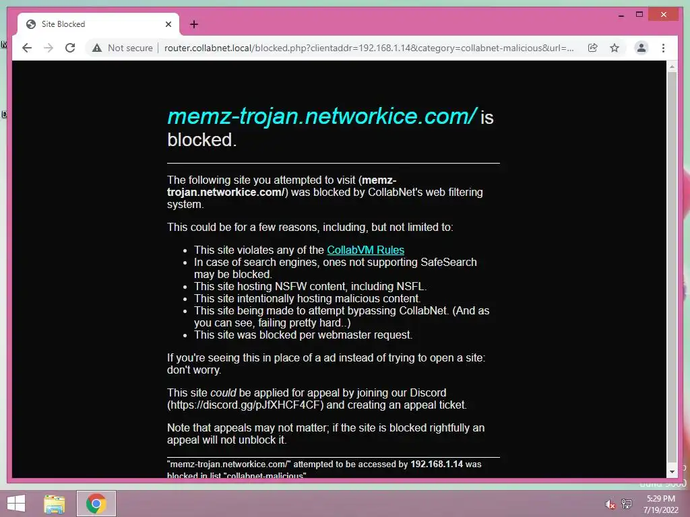Open the Windows Start menu
Viewport: 690px width, 517px height.
point(16,504)
